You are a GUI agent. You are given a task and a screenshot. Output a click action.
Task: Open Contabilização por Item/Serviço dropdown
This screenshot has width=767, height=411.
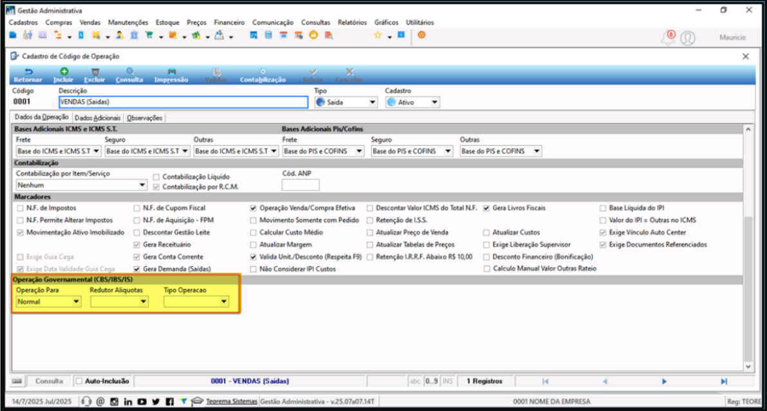click(x=142, y=185)
